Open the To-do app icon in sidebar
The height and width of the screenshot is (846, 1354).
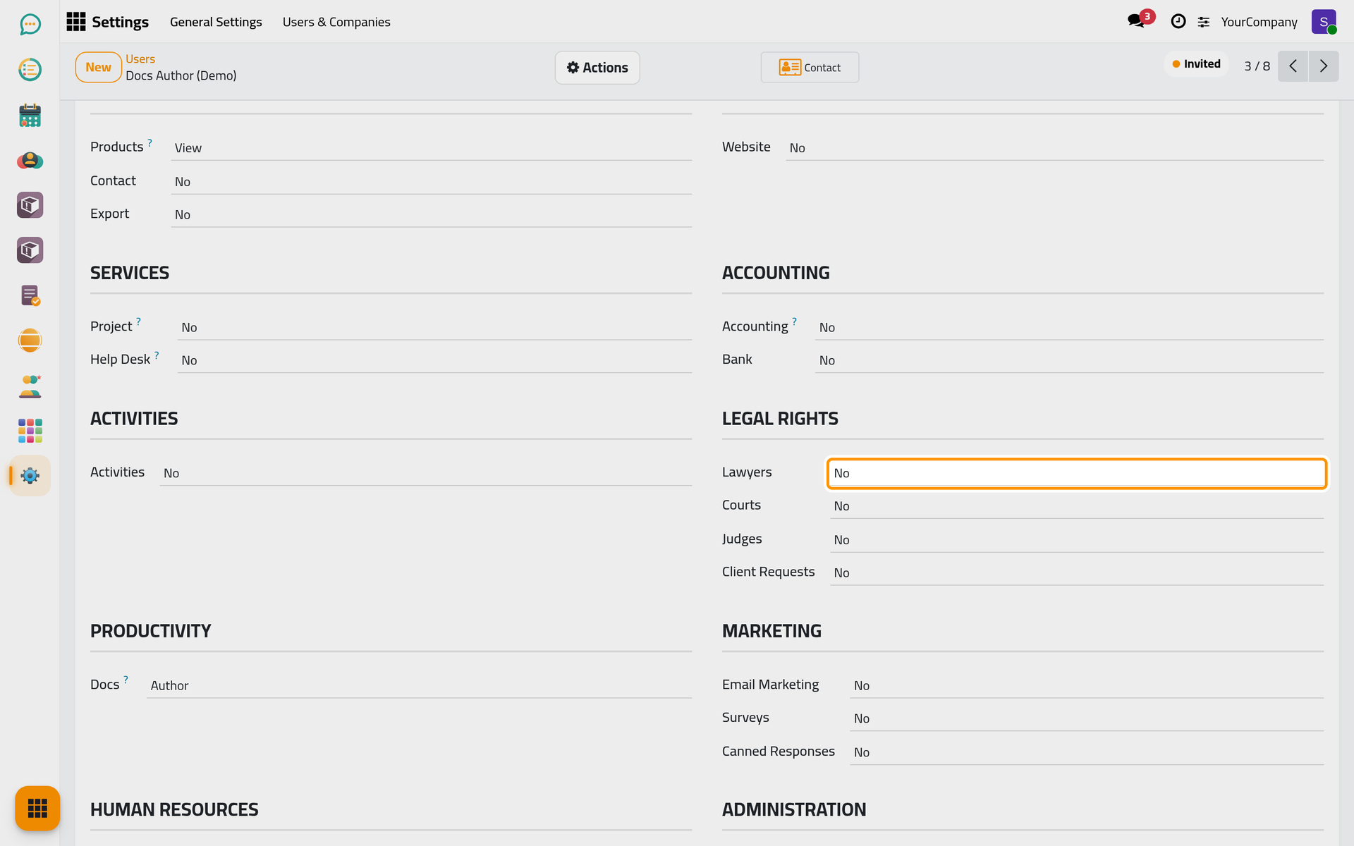point(30,70)
